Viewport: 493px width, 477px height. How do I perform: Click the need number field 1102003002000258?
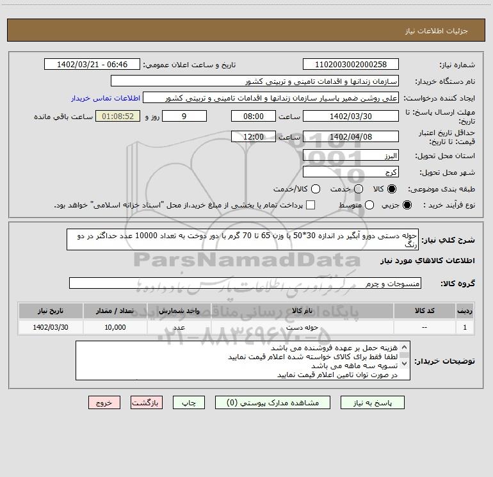click(351, 64)
